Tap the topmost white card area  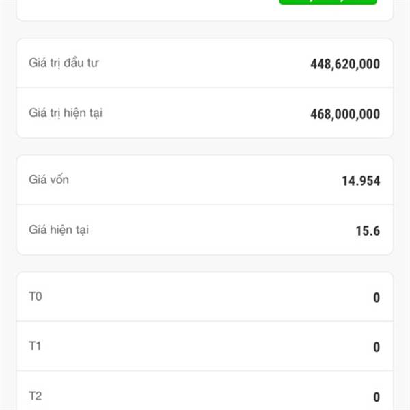pos(137,8)
